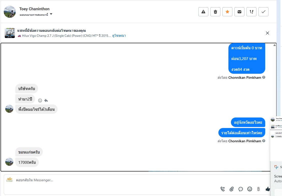The image size is (282, 196).
Task: Attach a file using paperclip icon
Action: click(x=232, y=189)
